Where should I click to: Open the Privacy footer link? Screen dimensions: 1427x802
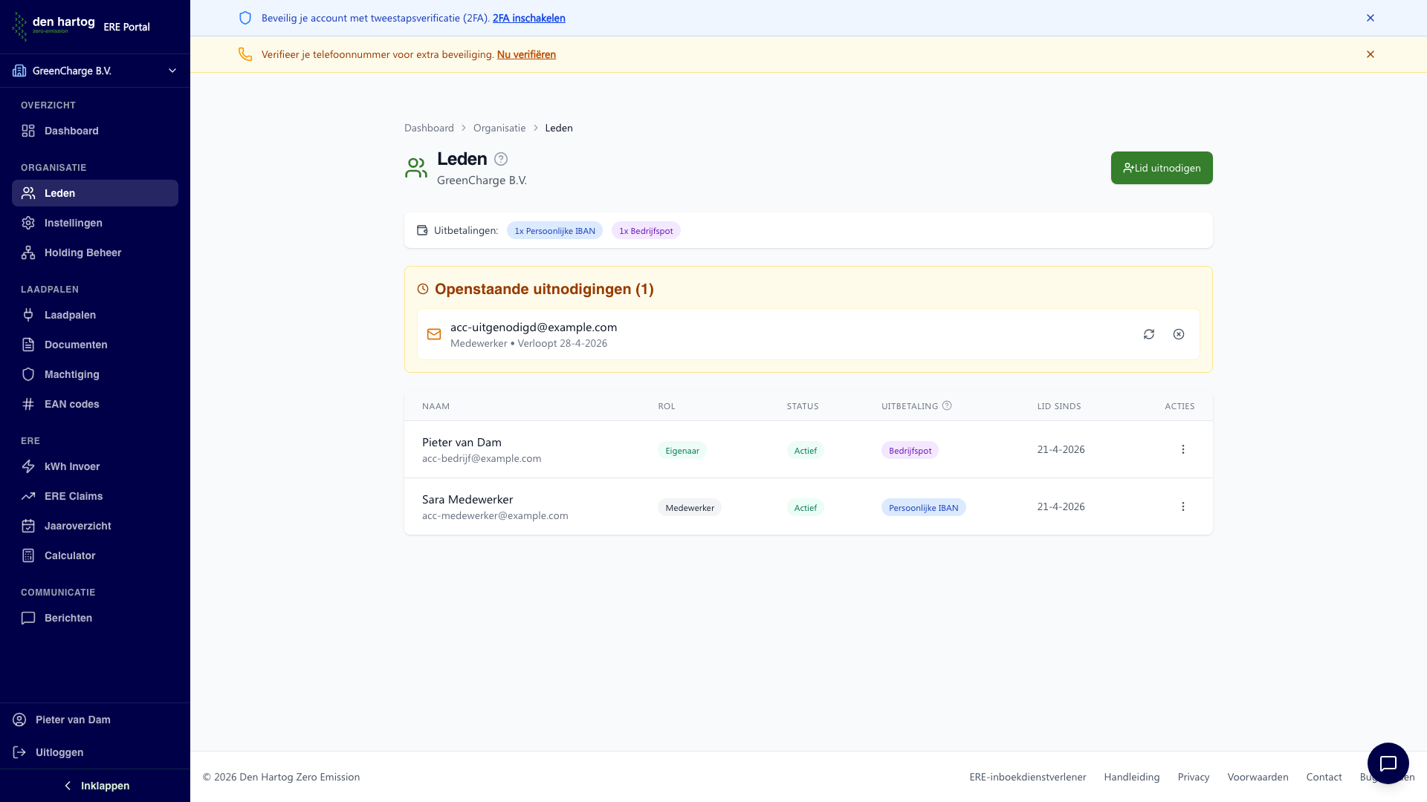(x=1194, y=777)
